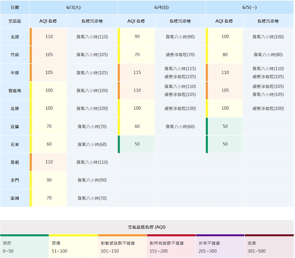Select the 6/3(六) date header
The width and height of the screenshot is (295, 258).
point(73,7)
